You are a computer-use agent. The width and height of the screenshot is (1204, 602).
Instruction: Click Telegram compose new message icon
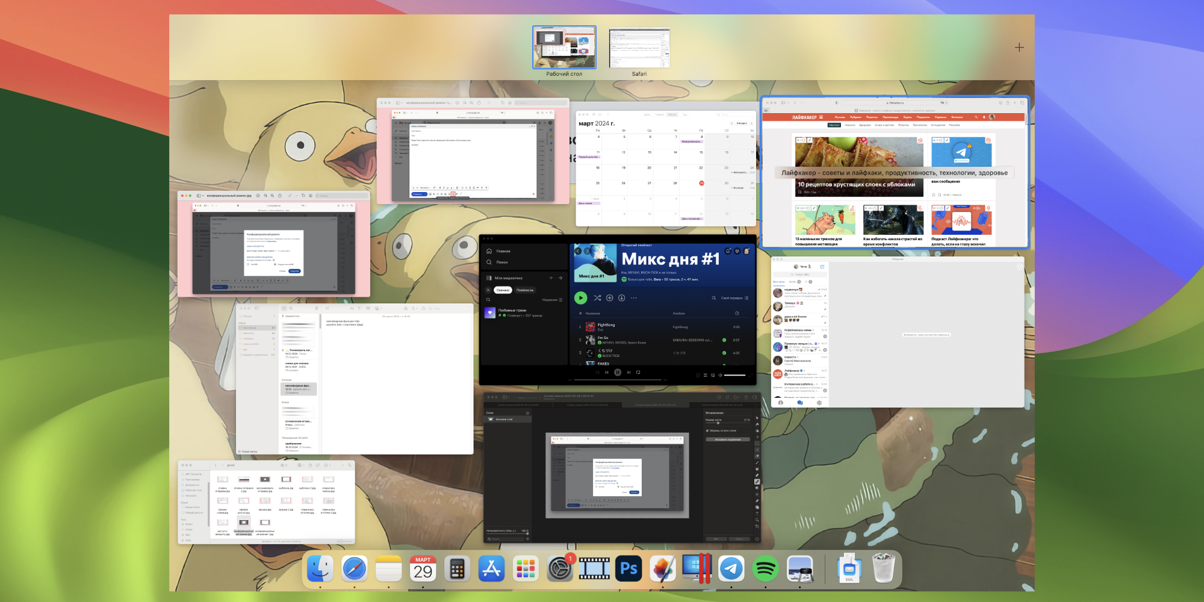(x=822, y=266)
